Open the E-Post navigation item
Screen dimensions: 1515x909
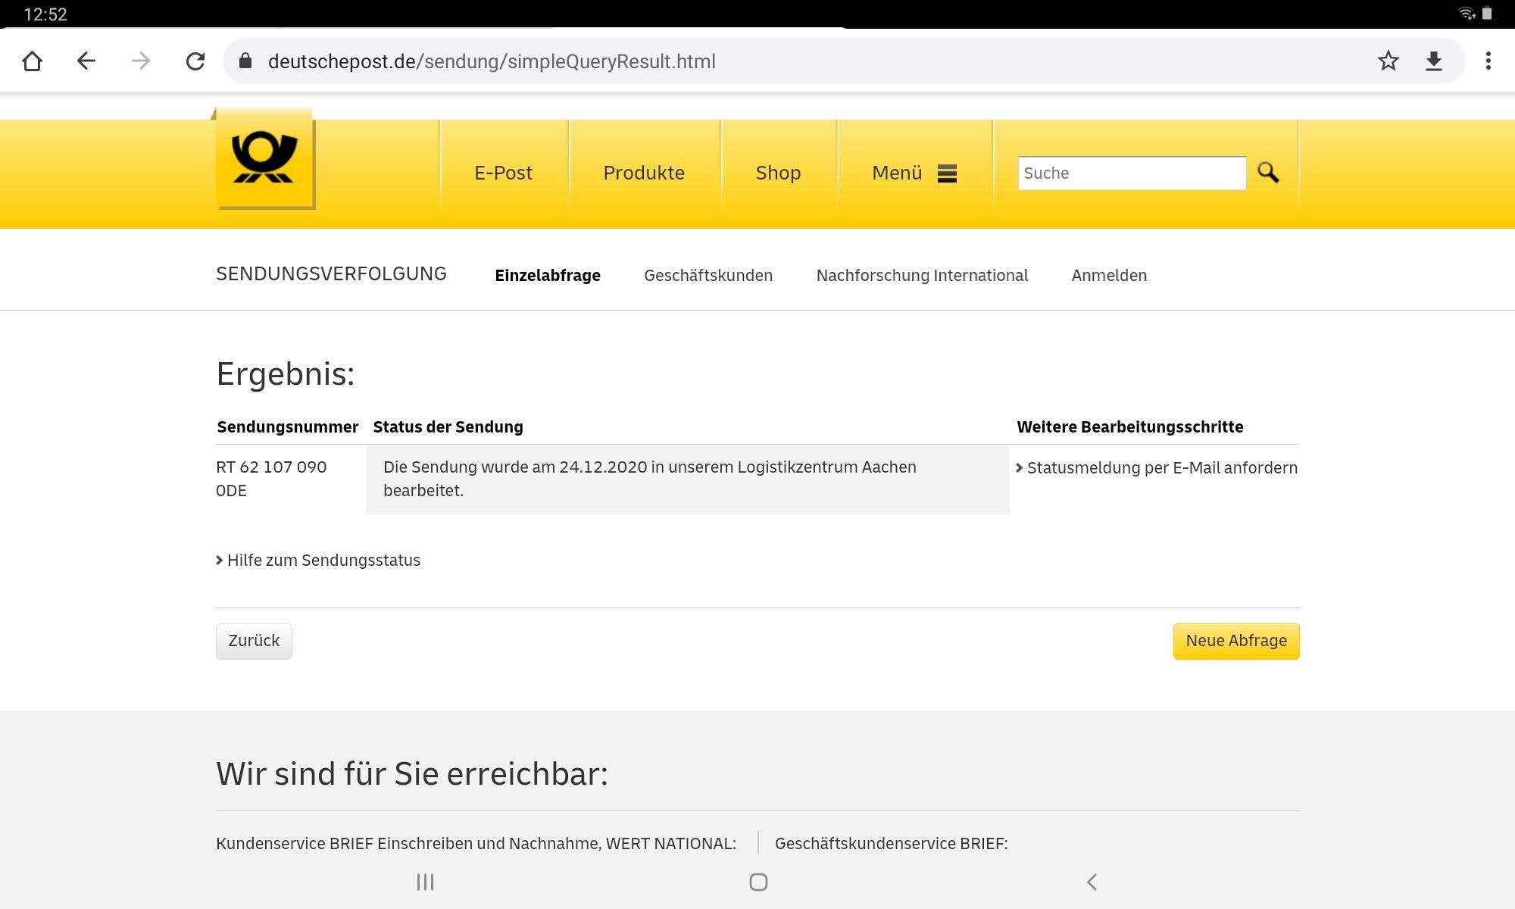[x=504, y=173]
